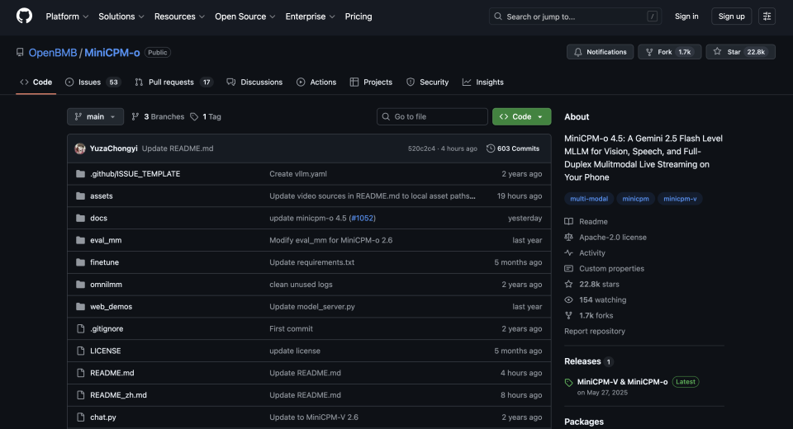Click the release tag icon beside MiniCPM-V & MiniCPM-o
The height and width of the screenshot is (429, 793).
568,383
